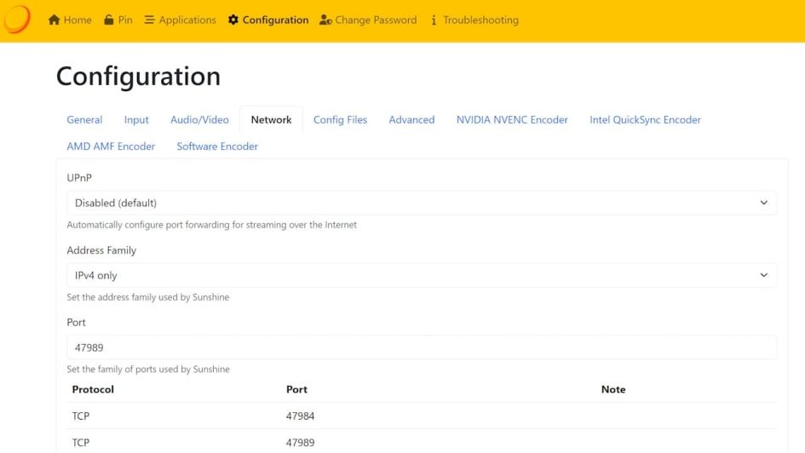Select the AMD AMF Encoder tab
Screen dimensions: 805x453
pos(111,146)
